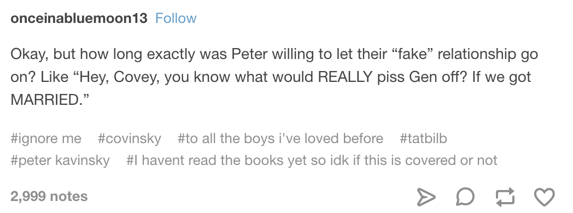Screen dimensions: 573x213
Task: Select the #tatbilb tag
Action: [423, 138]
